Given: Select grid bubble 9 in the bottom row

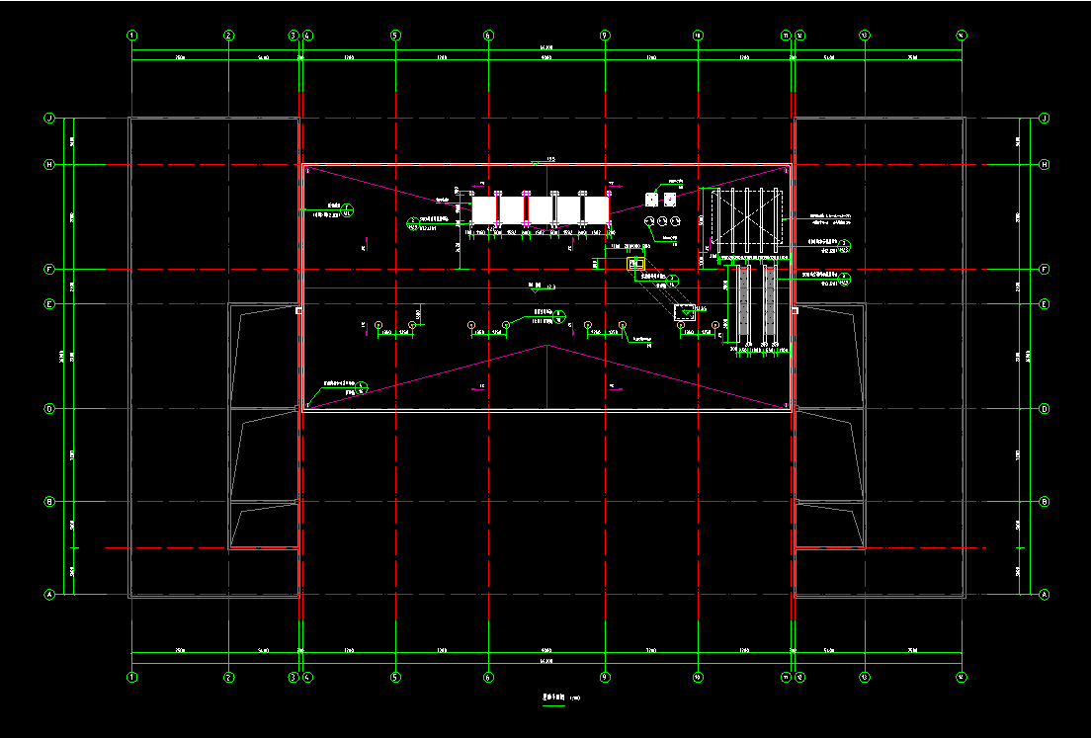Looking at the screenshot, I should pyautogui.click(x=604, y=678).
